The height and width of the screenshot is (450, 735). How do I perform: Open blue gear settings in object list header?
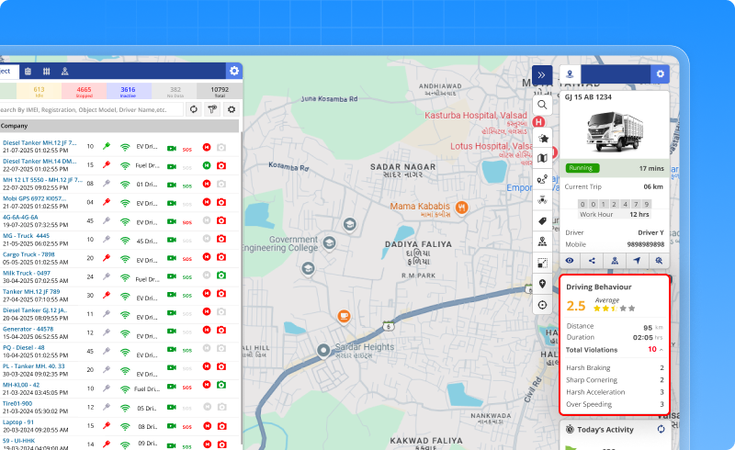coord(234,71)
